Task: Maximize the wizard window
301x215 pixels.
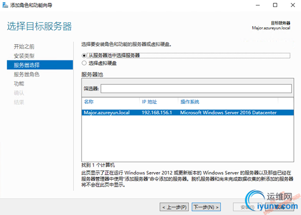Action: pos(275,5)
